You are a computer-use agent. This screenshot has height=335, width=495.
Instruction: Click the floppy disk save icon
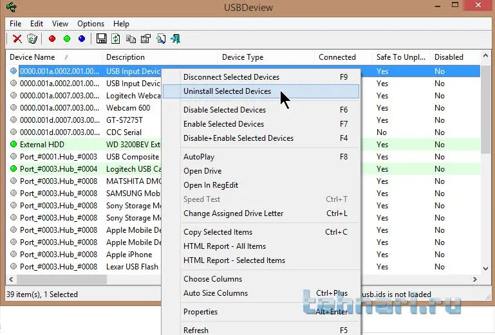point(101,39)
